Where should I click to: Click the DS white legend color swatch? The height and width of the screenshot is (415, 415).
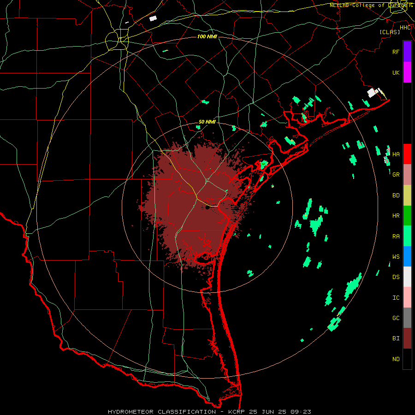pyautogui.click(x=407, y=277)
